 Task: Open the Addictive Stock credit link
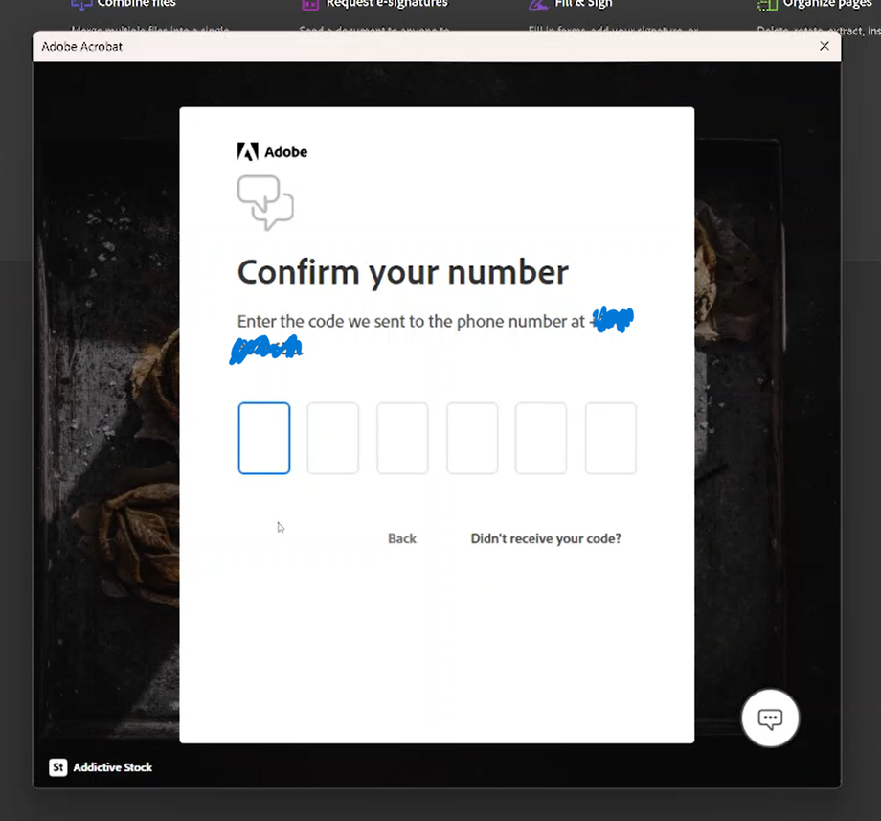pyautogui.click(x=112, y=767)
